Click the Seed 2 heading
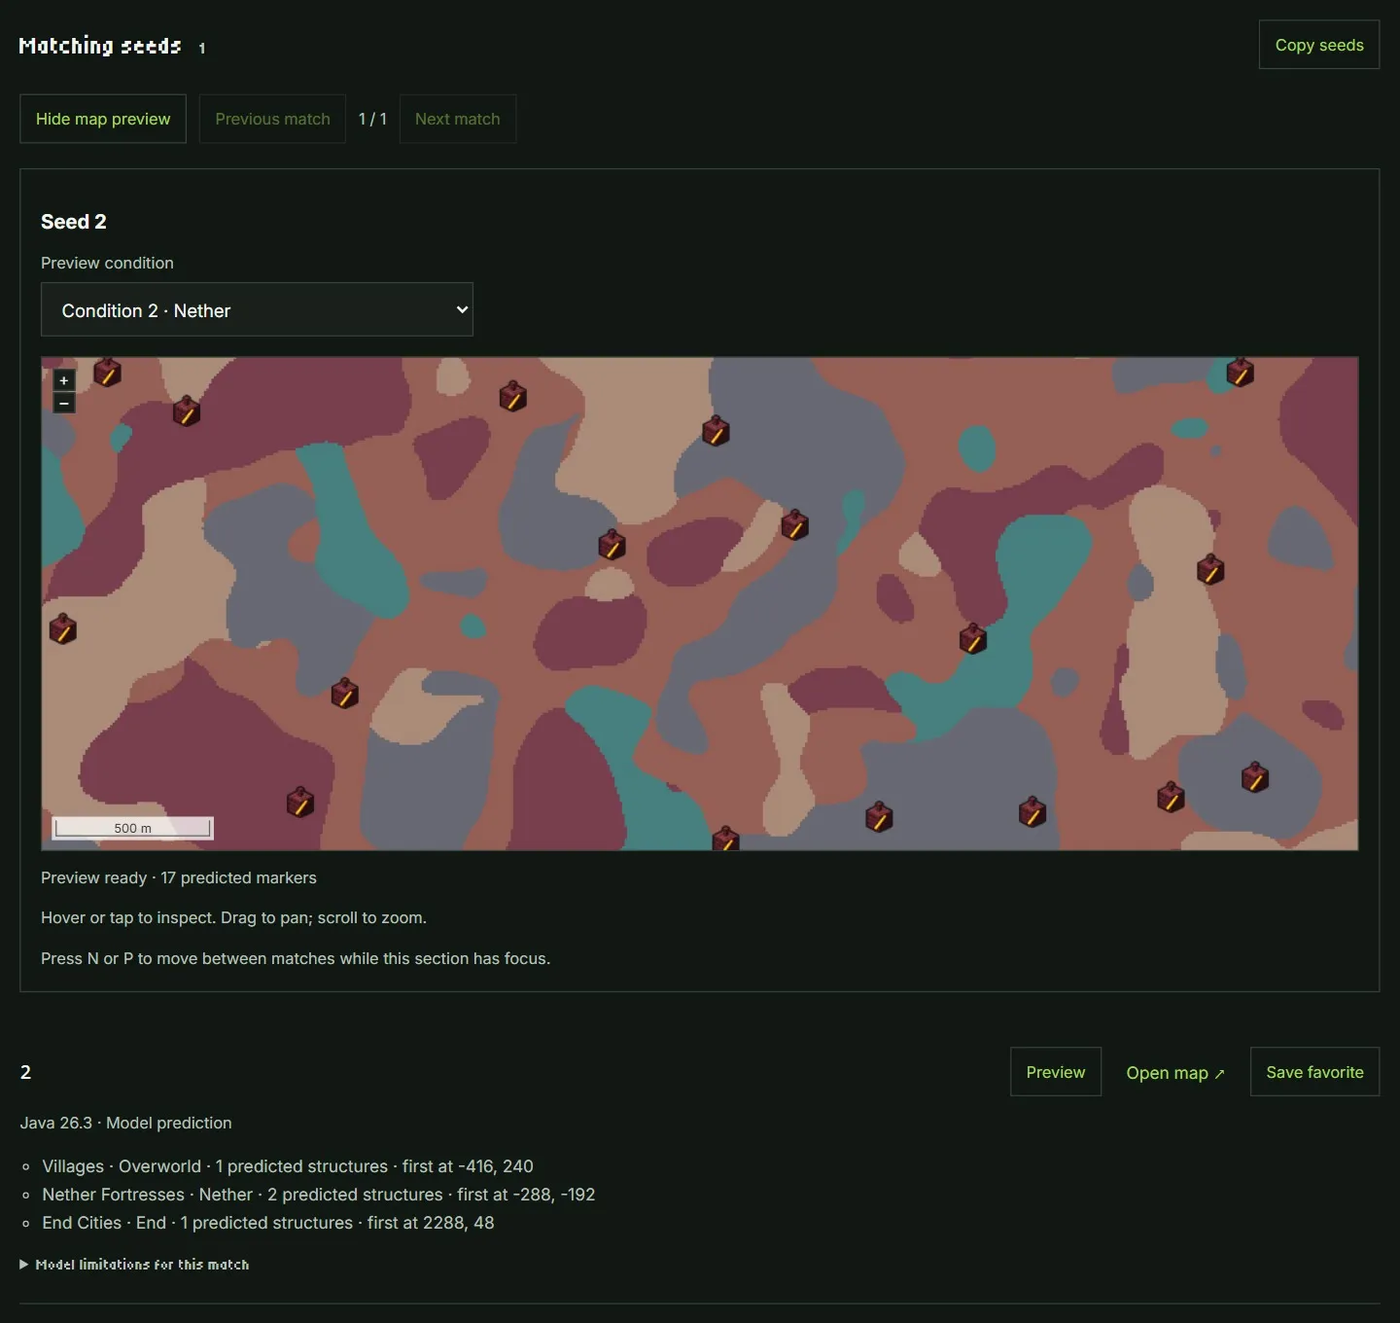 click(x=74, y=222)
